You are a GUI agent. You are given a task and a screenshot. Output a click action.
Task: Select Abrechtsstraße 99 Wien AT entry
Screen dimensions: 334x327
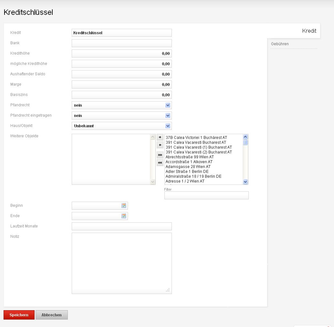(x=190, y=157)
